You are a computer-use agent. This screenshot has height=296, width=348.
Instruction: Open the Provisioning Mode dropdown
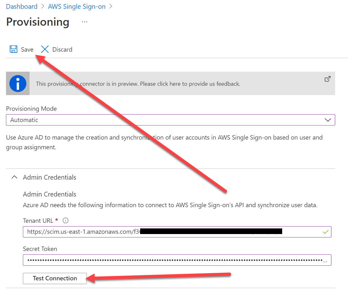(166, 120)
